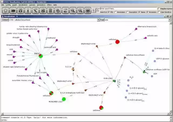This screenshot has height=122, width=173.
Task: Select the ENZRXNQT-4780 node
Action: coord(97,46)
